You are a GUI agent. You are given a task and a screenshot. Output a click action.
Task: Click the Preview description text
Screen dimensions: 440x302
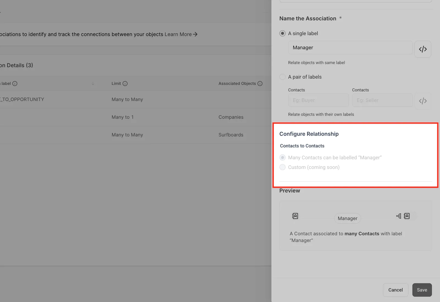(346, 237)
